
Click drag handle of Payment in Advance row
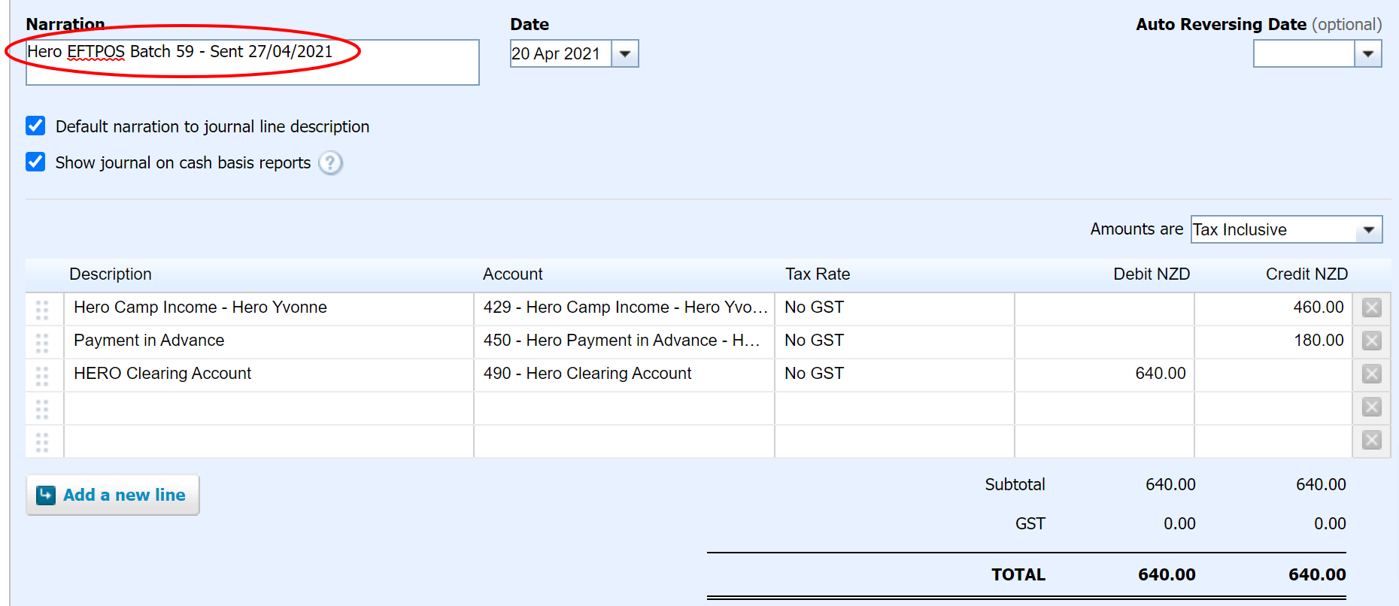click(x=42, y=342)
